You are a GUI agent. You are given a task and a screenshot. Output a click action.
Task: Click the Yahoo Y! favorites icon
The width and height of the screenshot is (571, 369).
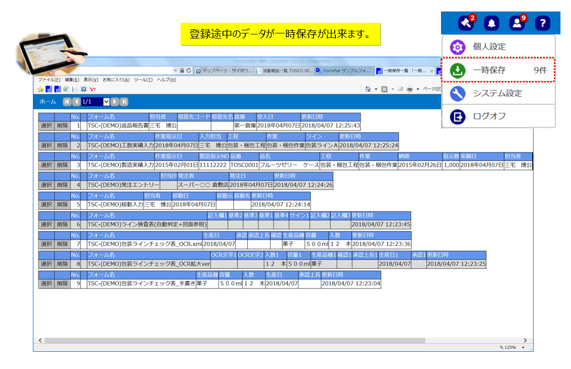[x=93, y=89]
